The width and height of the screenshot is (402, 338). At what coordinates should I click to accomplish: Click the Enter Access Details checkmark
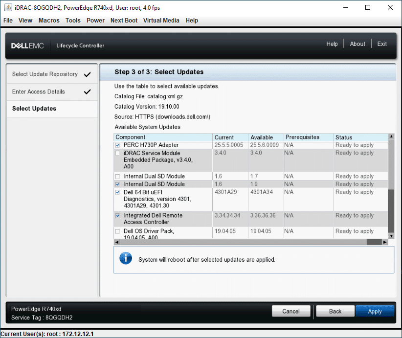click(x=87, y=91)
